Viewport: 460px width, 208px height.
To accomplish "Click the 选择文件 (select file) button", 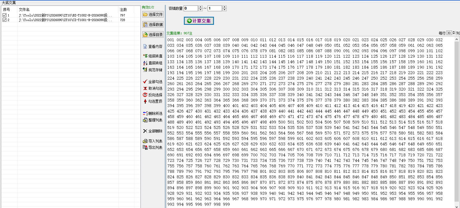I will tap(153, 14).
